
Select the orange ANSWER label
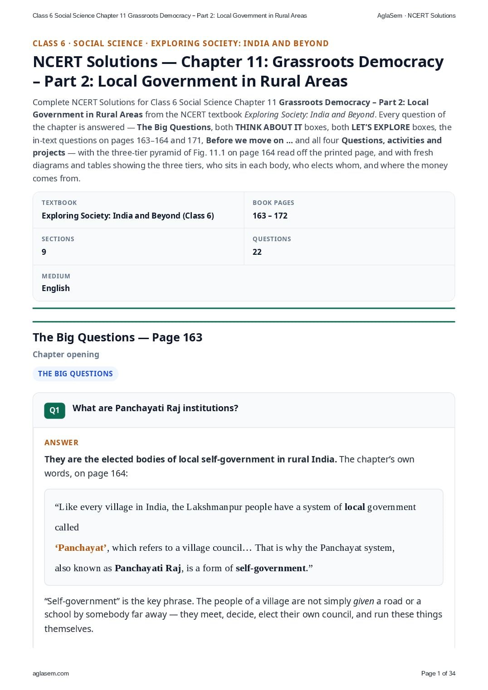click(x=61, y=442)
